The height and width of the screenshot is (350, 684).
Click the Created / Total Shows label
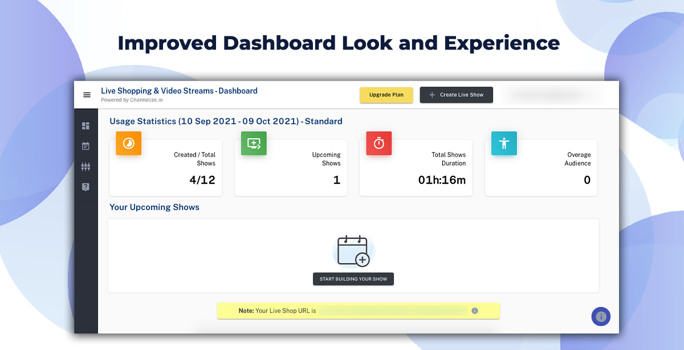click(195, 159)
